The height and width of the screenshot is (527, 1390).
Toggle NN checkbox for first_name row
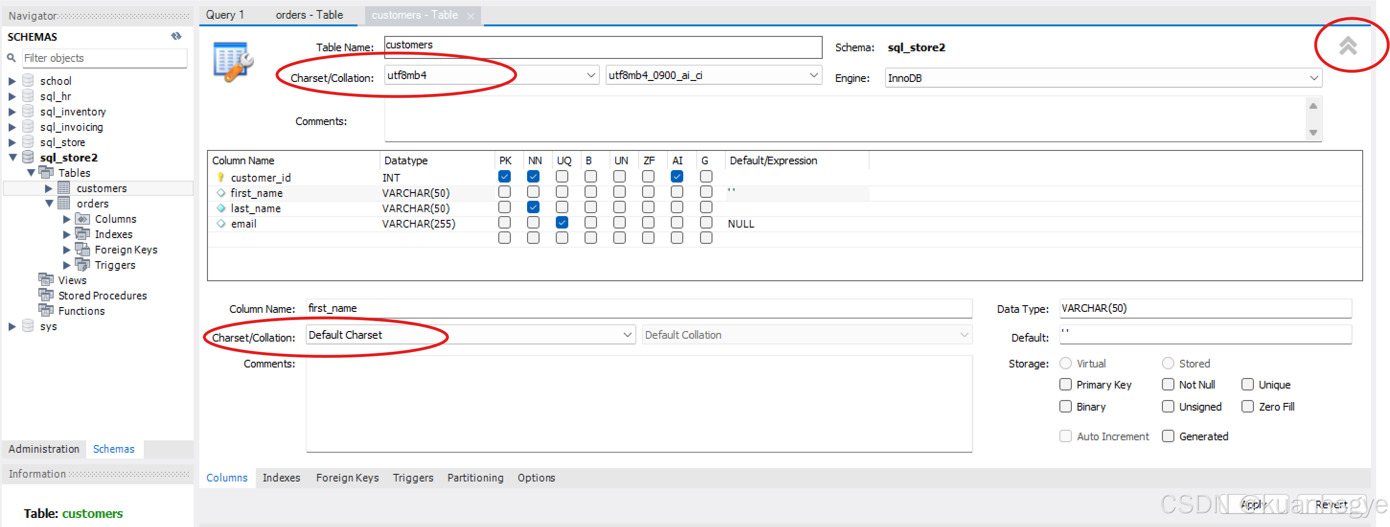(533, 192)
